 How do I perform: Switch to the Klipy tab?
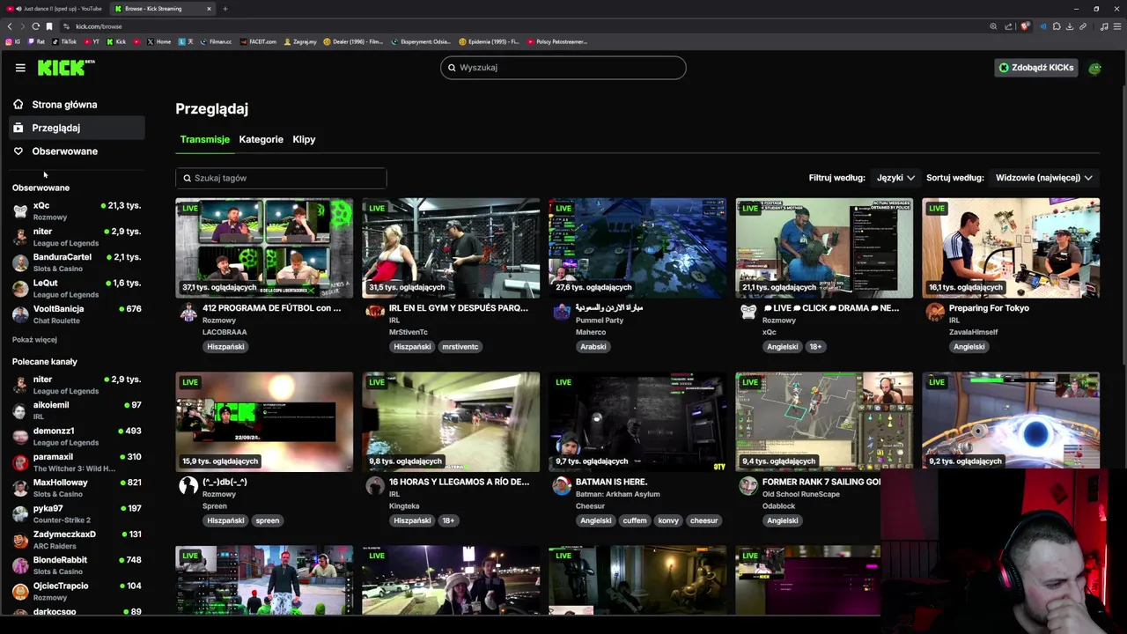tap(304, 139)
